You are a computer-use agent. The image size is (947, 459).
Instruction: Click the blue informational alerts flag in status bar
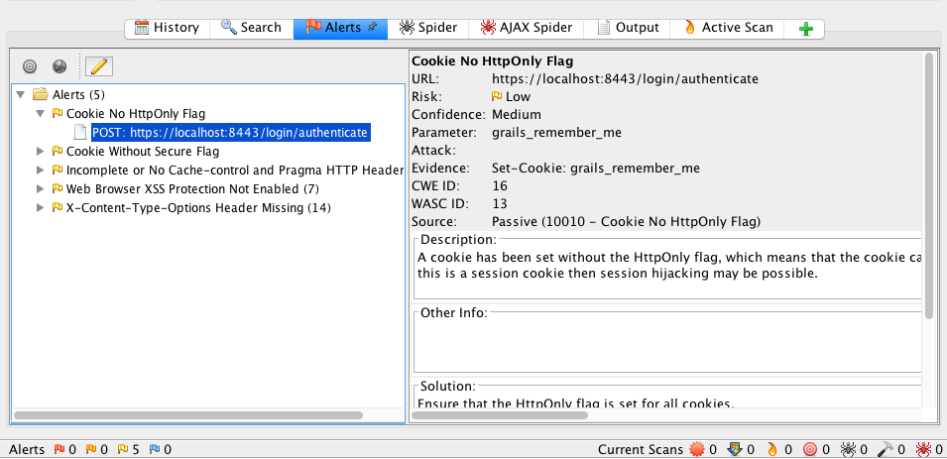(x=155, y=450)
